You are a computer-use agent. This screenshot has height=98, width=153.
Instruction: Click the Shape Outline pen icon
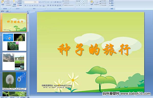100,3
